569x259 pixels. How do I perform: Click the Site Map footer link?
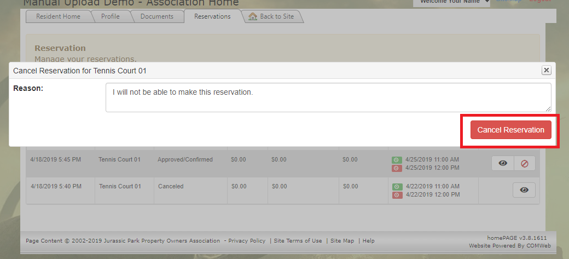(x=342, y=240)
